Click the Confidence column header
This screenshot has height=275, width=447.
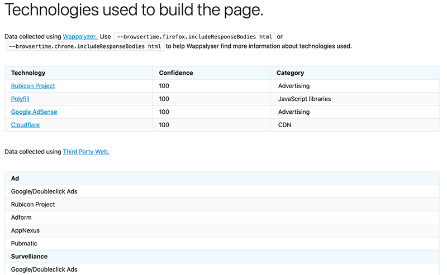click(x=176, y=73)
